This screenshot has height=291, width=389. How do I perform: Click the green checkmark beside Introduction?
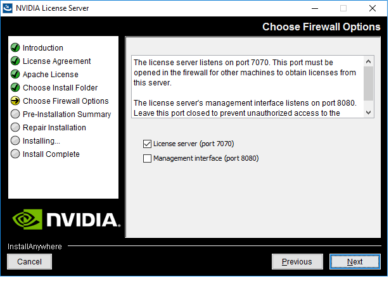click(x=16, y=48)
